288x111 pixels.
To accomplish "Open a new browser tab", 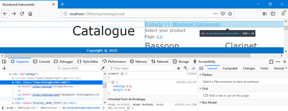I will tap(63, 4).
